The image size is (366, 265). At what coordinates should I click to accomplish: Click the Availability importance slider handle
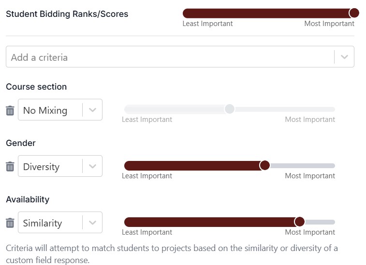point(299,222)
